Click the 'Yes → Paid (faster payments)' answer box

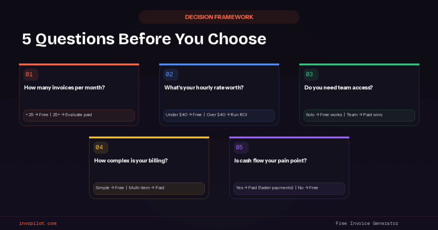point(289,188)
